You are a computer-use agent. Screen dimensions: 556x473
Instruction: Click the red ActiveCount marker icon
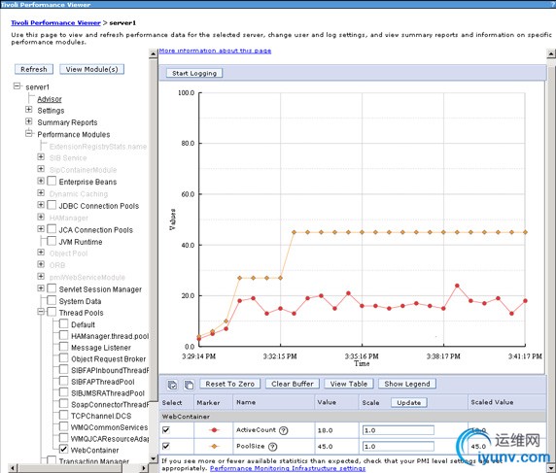tap(214, 430)
